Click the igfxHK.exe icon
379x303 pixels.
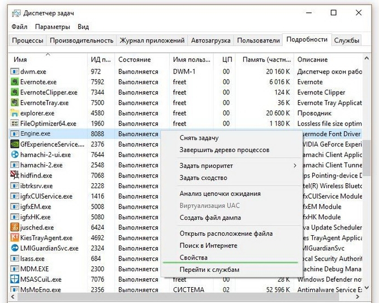click(15, 217)
